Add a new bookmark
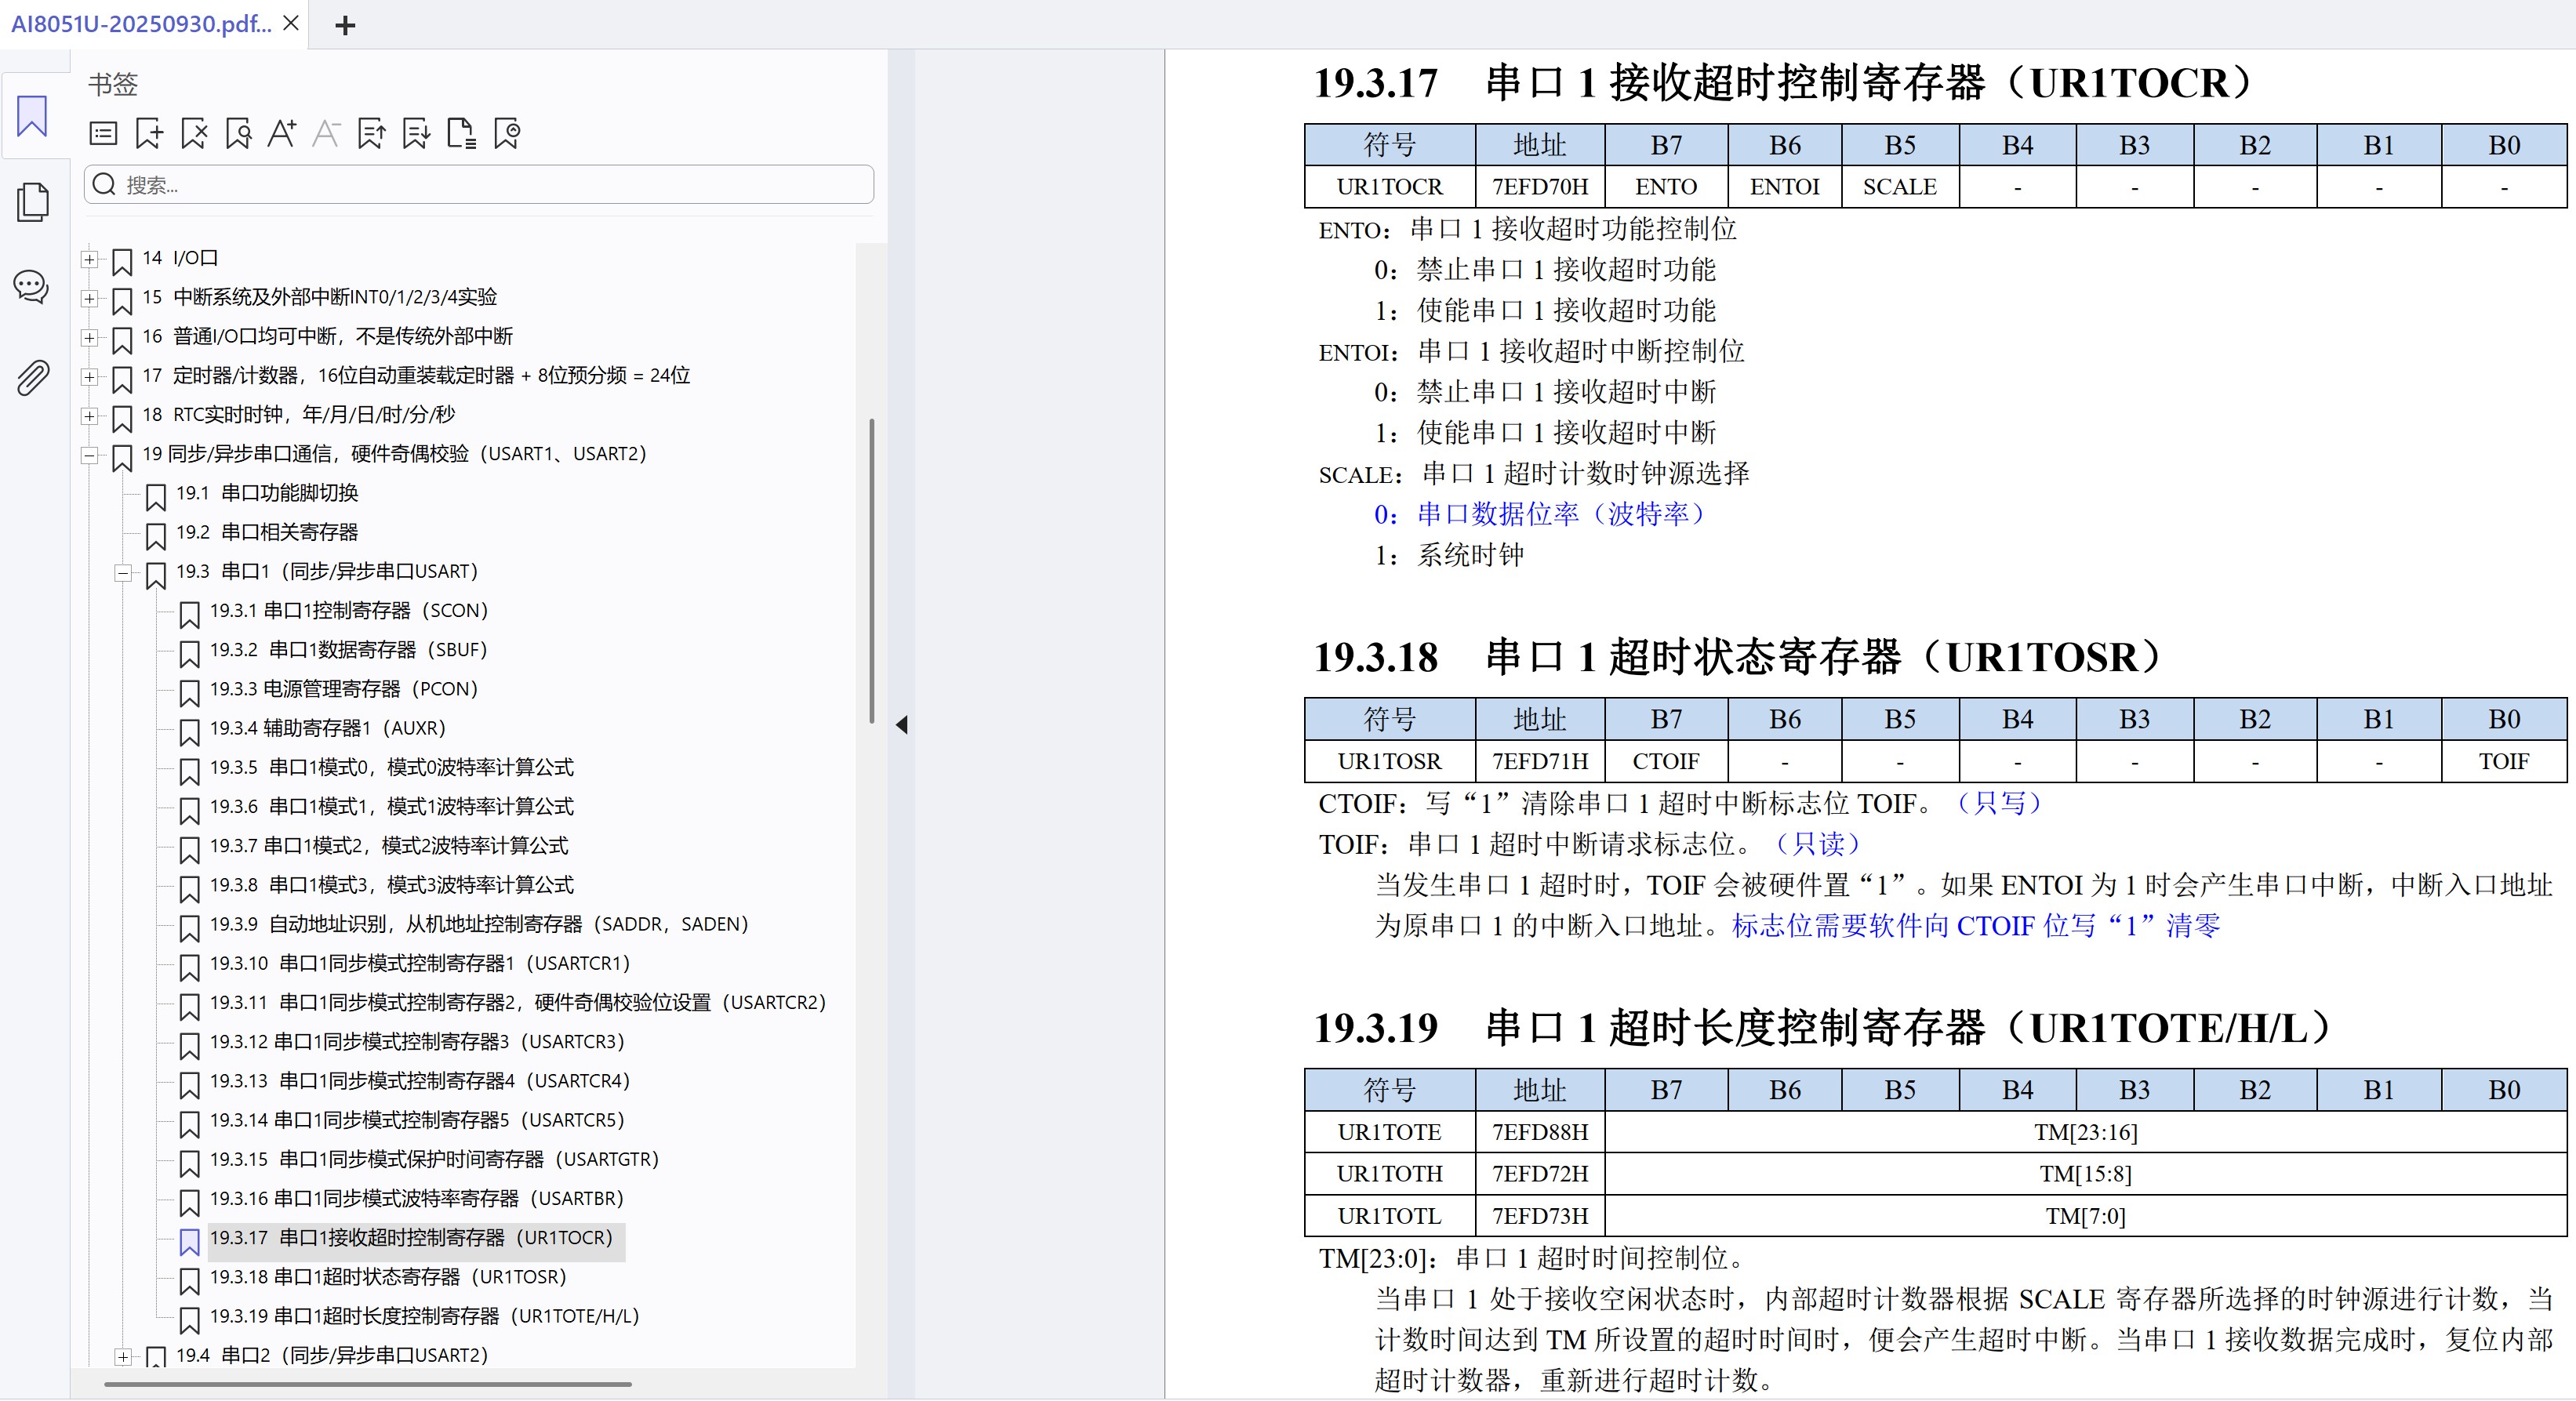Screen dimensions: 2576x1401 (x=148, y=133)
